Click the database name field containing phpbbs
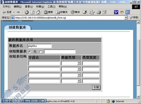Image resolution: width=141 pixels, height=104 pixels. [x=40, y=46]
